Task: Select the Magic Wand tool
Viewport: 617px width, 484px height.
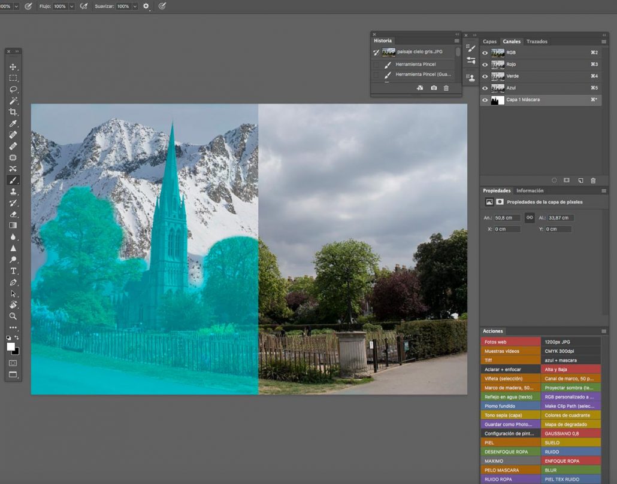Action: tap(13, 101)
